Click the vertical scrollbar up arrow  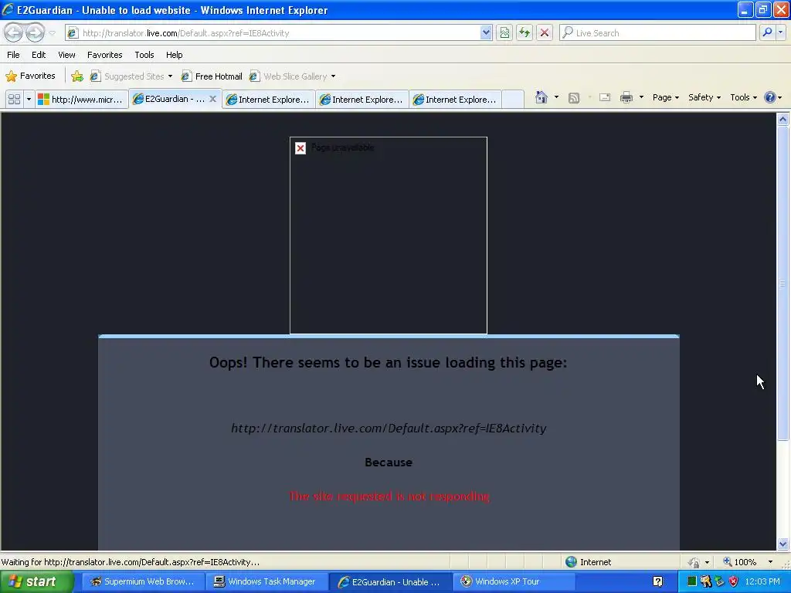pyautogui.click(x=783, y=119)
